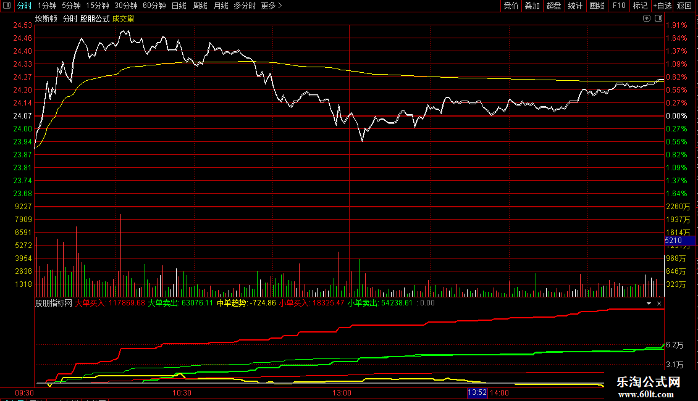
Task: Click the 10:30 time axis label
Action: (x=182, y=393)
